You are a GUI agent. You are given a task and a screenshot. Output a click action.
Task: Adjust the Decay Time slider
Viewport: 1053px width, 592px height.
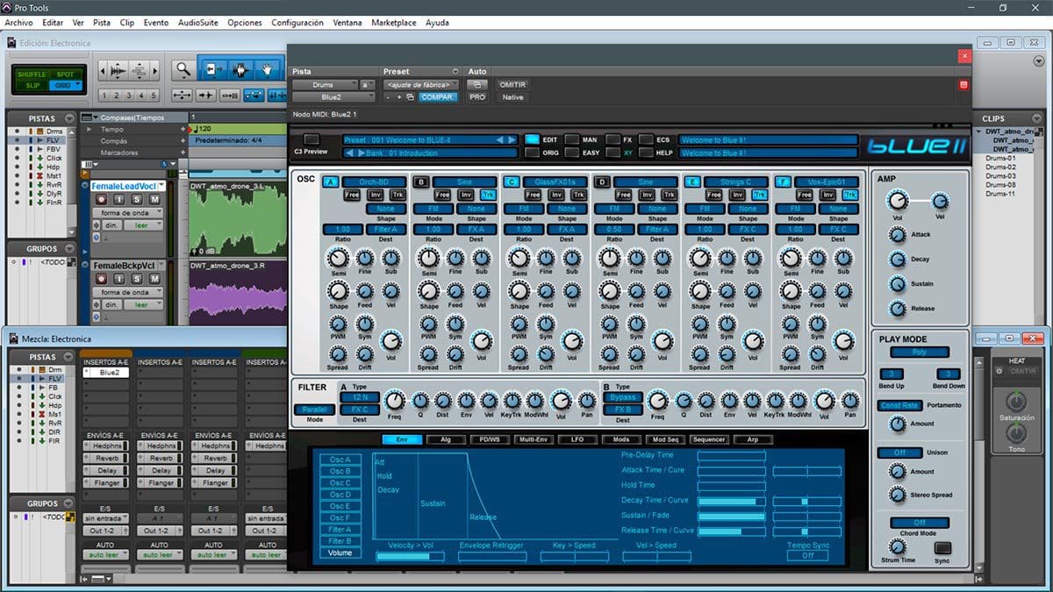731,501
